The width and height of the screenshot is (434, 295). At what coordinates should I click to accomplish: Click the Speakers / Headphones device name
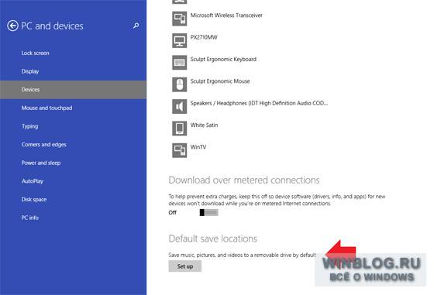259,103
